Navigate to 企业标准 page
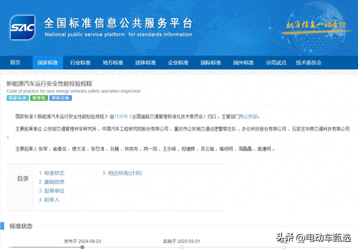Image resolution: width=358 pixels, height=249 pixels. [x=178, y=63]
